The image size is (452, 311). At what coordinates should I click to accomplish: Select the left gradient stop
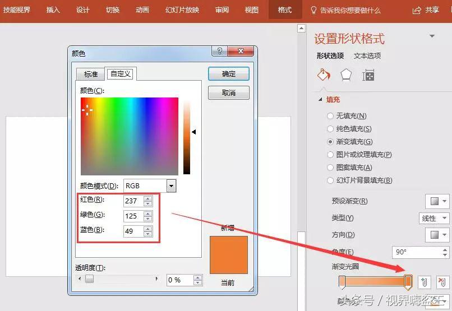point(342,282)
